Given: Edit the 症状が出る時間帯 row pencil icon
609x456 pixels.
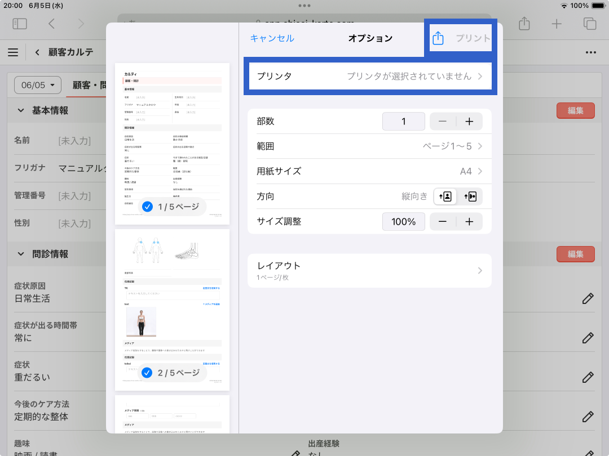Looking at the screenshot, I should coord(588,338).
